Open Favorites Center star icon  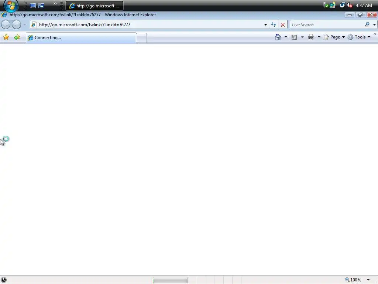tap(6, 37)
